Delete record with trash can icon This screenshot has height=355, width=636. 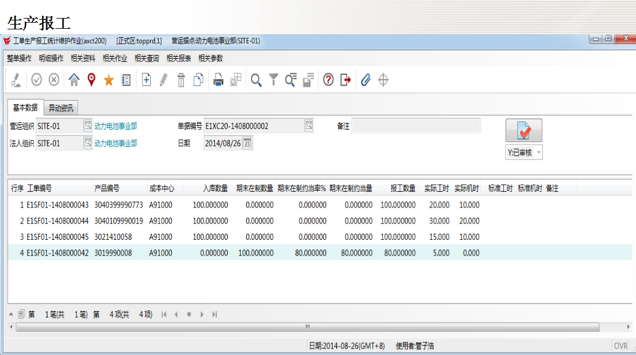[181, 80]
